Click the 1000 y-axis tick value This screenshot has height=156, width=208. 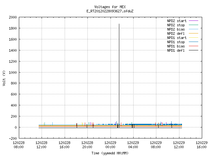pyautogui.click(x=13, y=72)
